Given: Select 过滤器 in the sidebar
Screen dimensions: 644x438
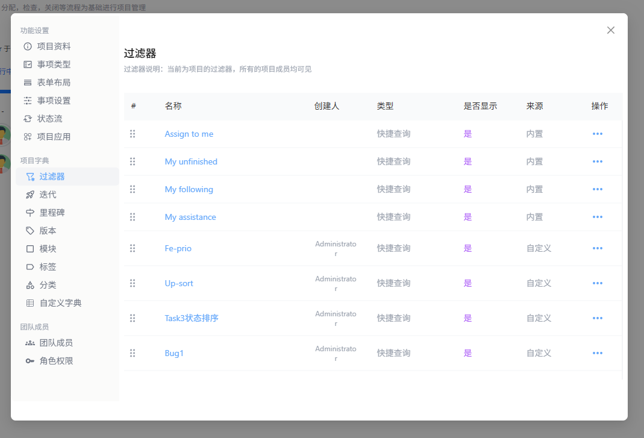Looking at the screenshot, I should 67,177.
